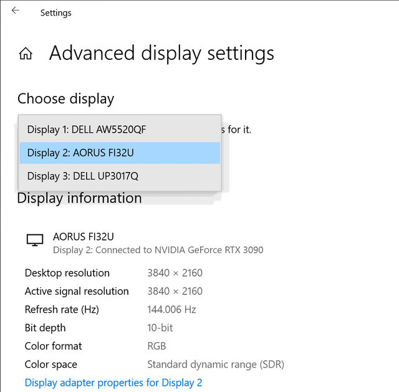Click the Active signal resolution label

point(77,291)
